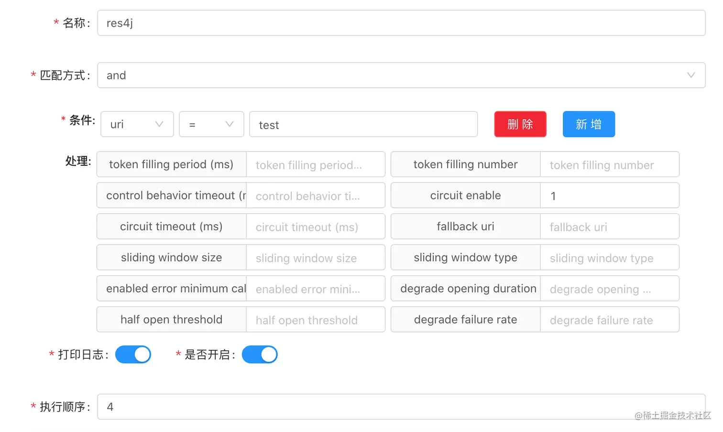Click the 'degrade opening duration' label

point(465,289)
